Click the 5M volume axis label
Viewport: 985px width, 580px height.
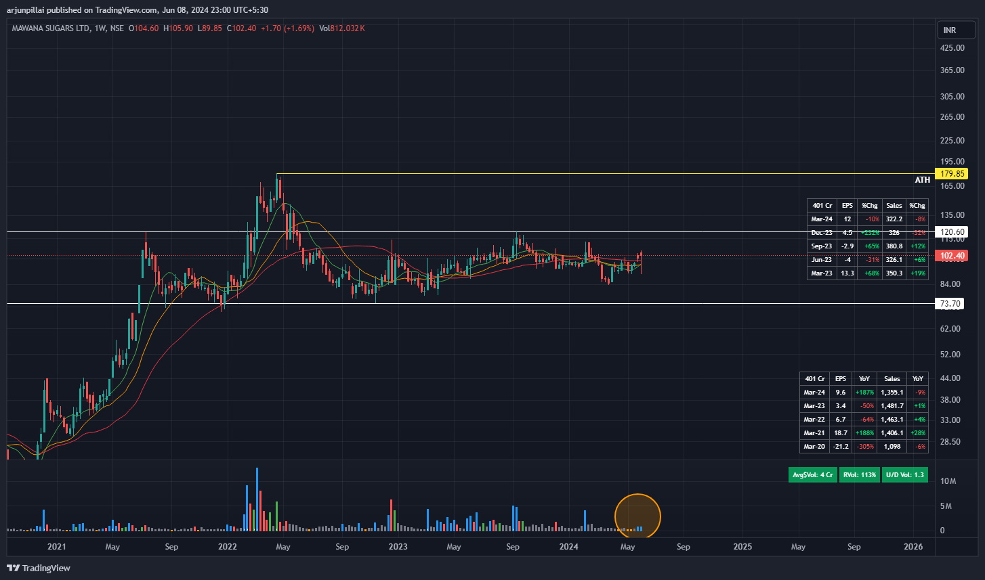coord(946,506)
